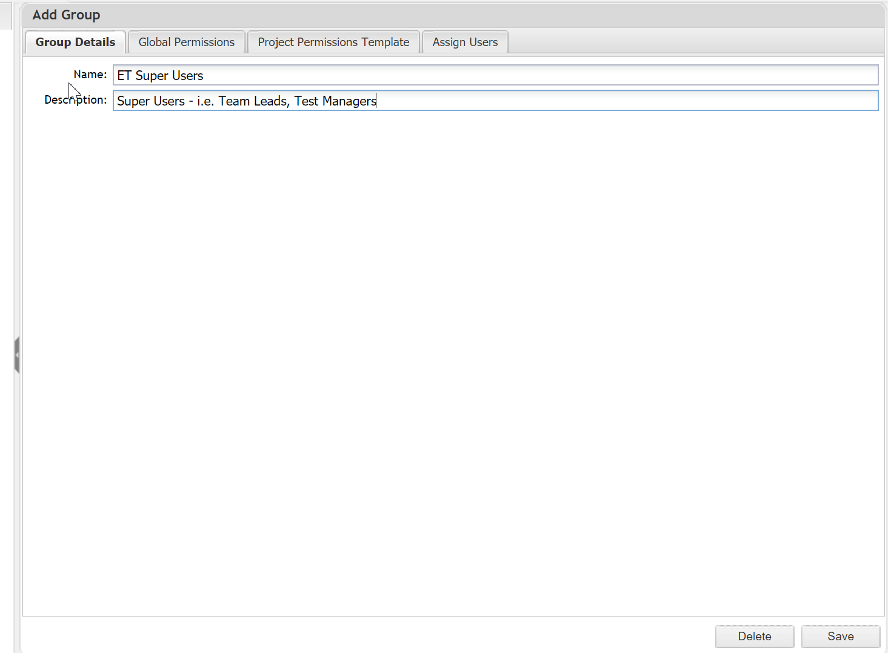Collapse the left panel using the splitter arrow
888x653 pixels.
coord(17,355)
